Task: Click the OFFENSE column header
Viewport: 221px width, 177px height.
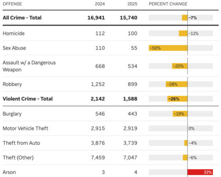Action: [x=12, y=4]
